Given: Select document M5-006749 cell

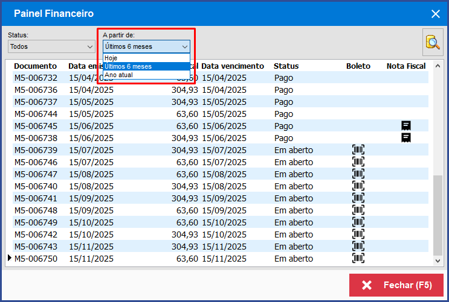Looking at the screenshot, I should pos(36,222).
